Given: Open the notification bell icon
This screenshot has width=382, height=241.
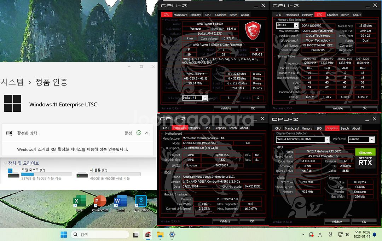Looking at the screenshot, I should 375,235.
